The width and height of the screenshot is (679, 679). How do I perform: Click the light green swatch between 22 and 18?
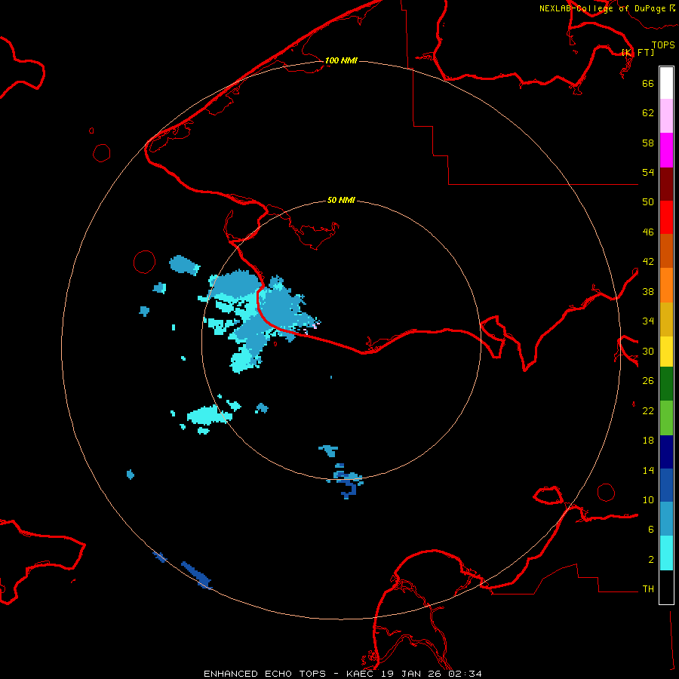(x=666, y=418)
